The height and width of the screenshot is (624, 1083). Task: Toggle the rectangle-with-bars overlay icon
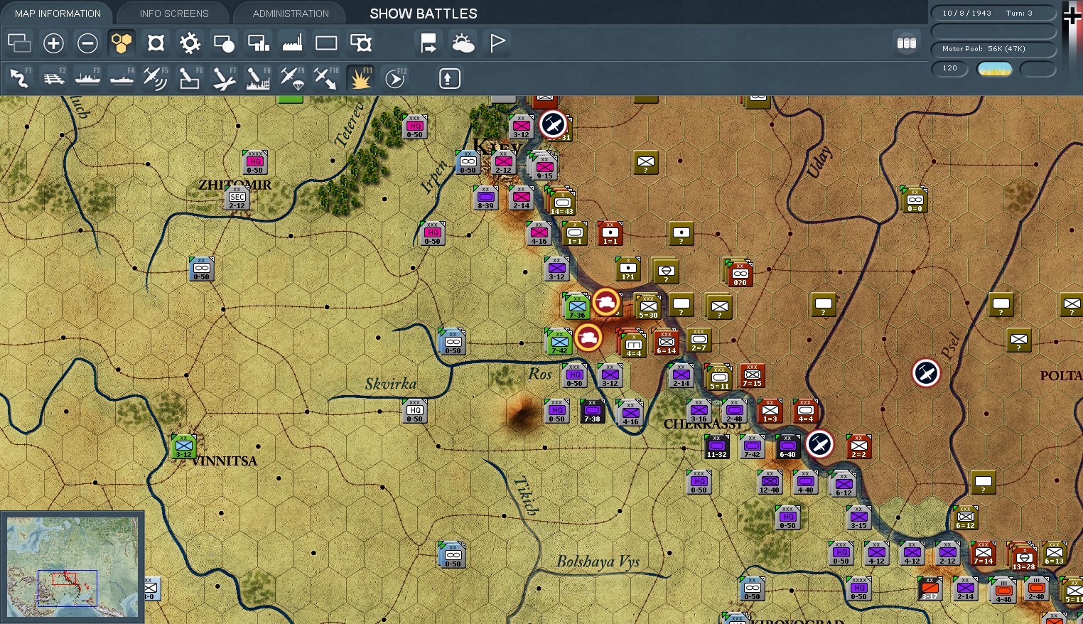(x=258, y=43)
